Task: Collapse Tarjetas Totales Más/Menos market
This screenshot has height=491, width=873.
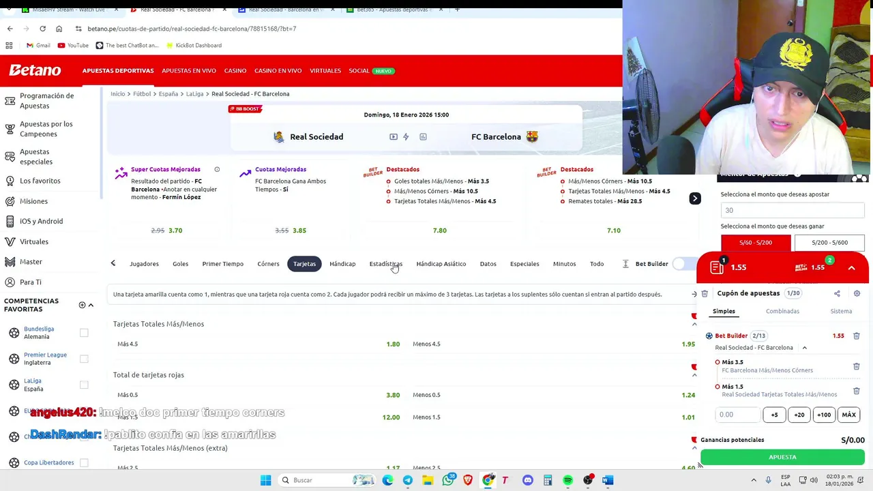Action: coord(694,324)
